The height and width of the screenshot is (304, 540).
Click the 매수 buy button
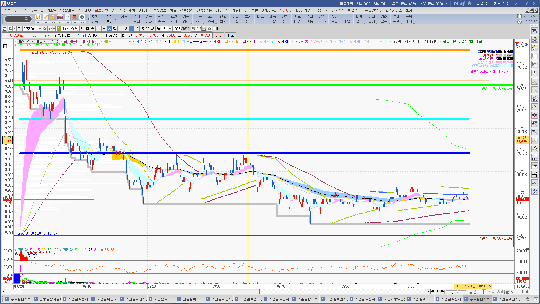(219, 35)
